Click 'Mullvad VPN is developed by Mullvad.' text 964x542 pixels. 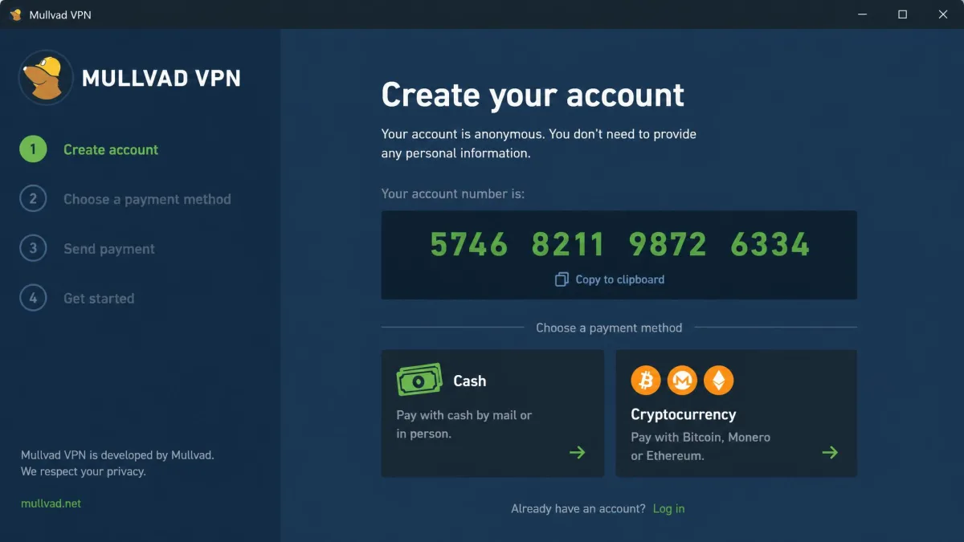(117, 455)
